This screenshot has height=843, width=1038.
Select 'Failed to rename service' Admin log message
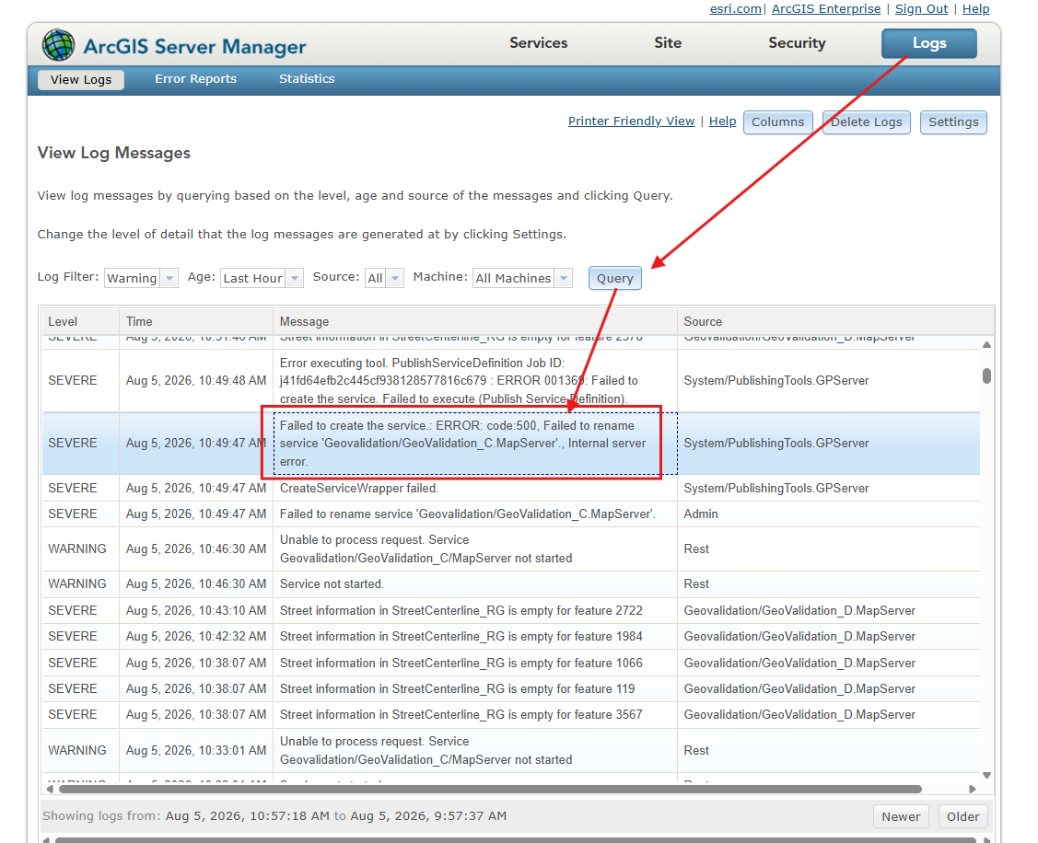(474, 514)
